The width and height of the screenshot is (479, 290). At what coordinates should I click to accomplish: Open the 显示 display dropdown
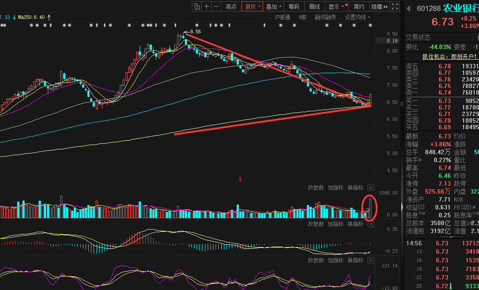[337, 7]
